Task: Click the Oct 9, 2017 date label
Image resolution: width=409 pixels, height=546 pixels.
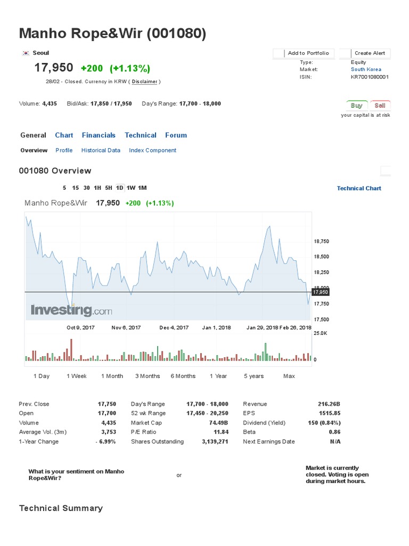Action: pos(81,328)
